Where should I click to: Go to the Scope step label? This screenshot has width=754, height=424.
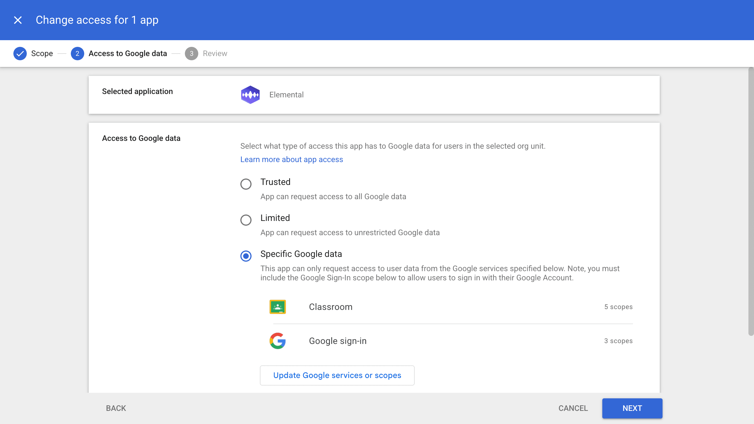click(x=42, y=54)
